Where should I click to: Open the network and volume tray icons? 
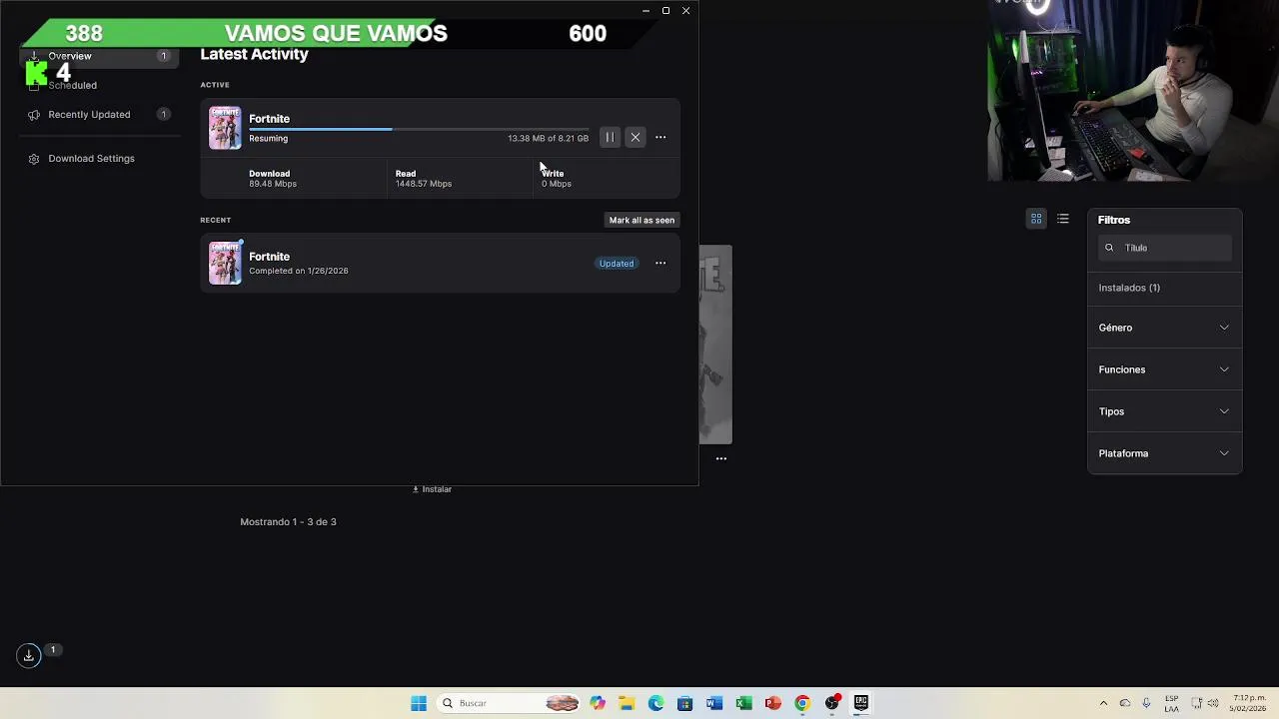[x=1206, y=703]
